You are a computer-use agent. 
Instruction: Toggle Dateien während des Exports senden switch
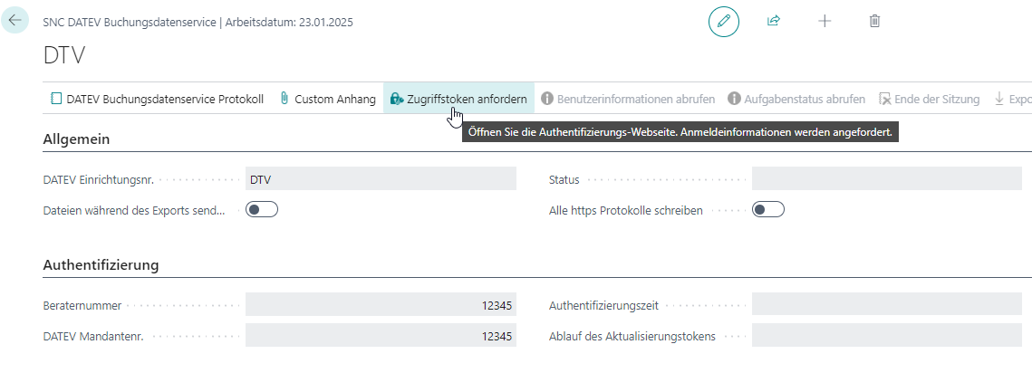262,210
